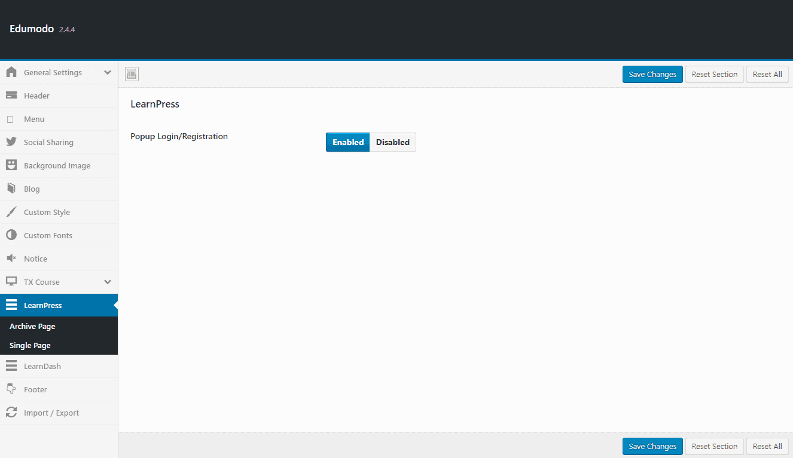Click the Twitter bird Social Sharing icon
Viewport: 793px width, 458px height.
click(x=11, y=142)
